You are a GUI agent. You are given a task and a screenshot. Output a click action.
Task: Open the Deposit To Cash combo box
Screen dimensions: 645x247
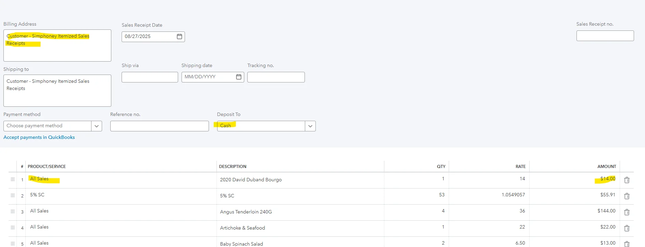pos(266,126)
